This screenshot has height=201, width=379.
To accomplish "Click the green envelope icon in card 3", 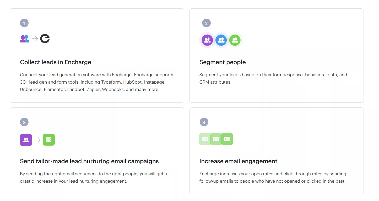I will tap(49, 140).
